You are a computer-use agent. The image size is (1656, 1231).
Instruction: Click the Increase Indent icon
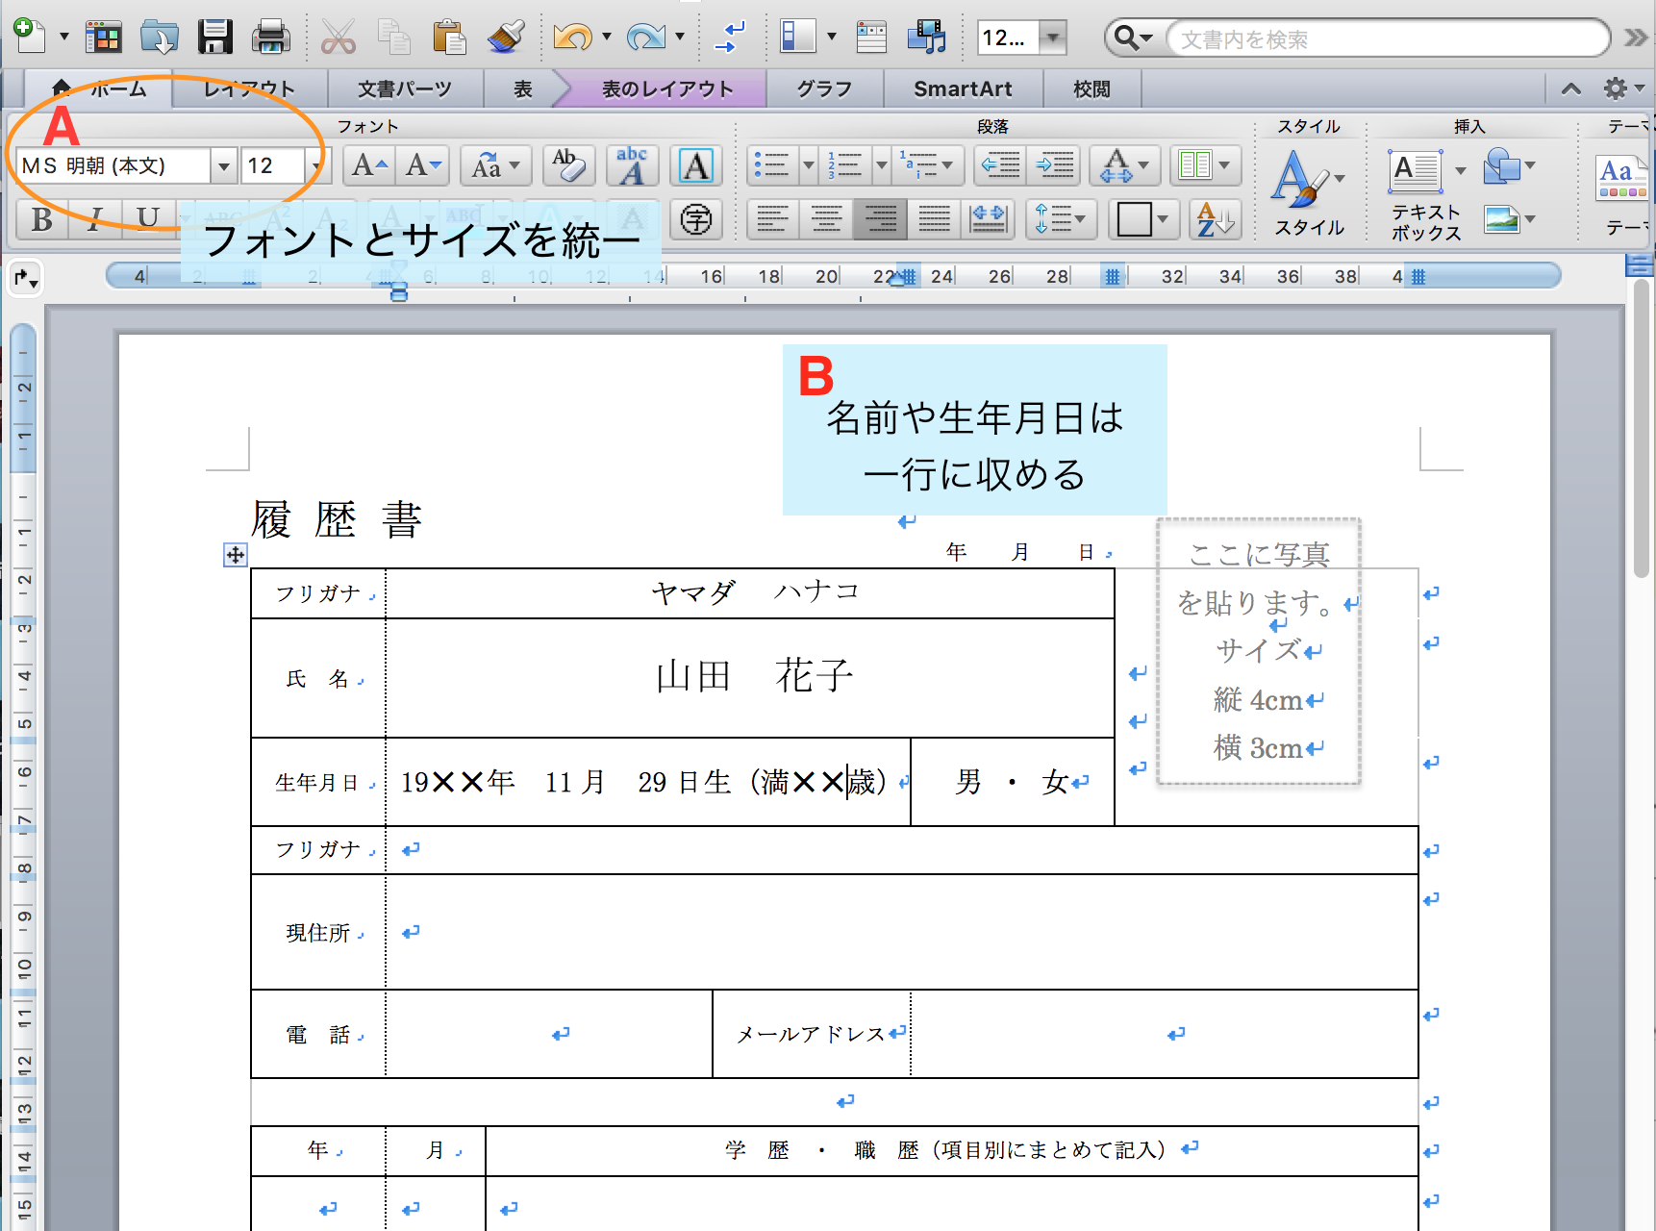pos(1055,165)
